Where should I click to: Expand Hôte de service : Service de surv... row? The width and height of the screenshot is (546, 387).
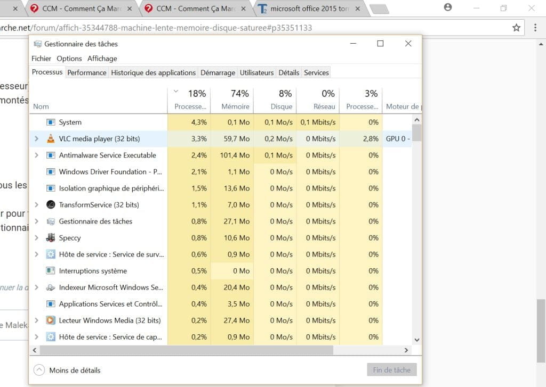point(37,254)
